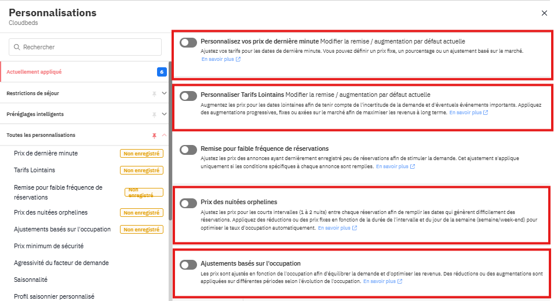The width and height of the screenshot is (554, 301).
Task: Open En savoir plus link for faible fréquence
Action: pyautogui.click(x=392, y=166)
